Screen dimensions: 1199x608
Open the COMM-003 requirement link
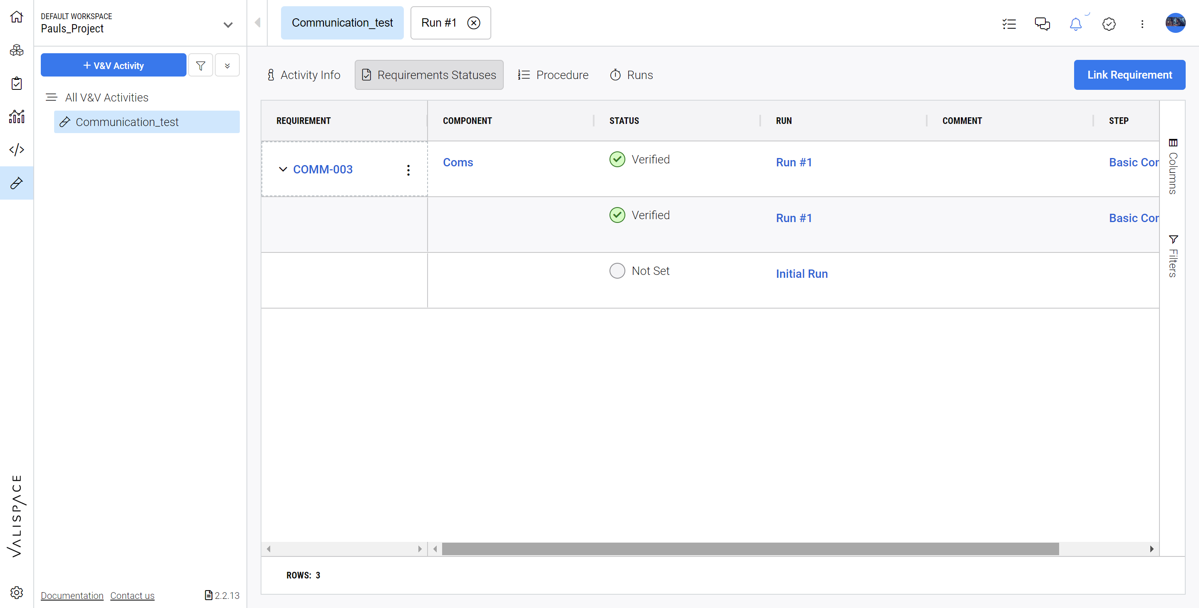pyautogui.click(x=323, y=170)
